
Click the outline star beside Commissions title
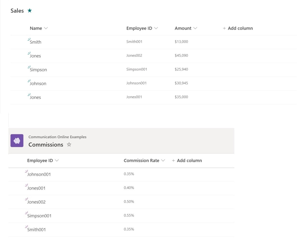68,145
